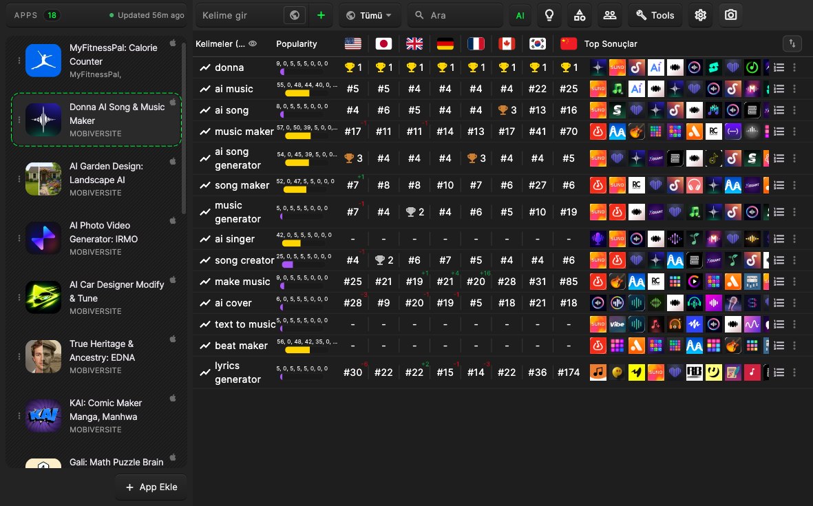
Task: Open the Tümü country dropdown
Action: (x=369, y=15)
